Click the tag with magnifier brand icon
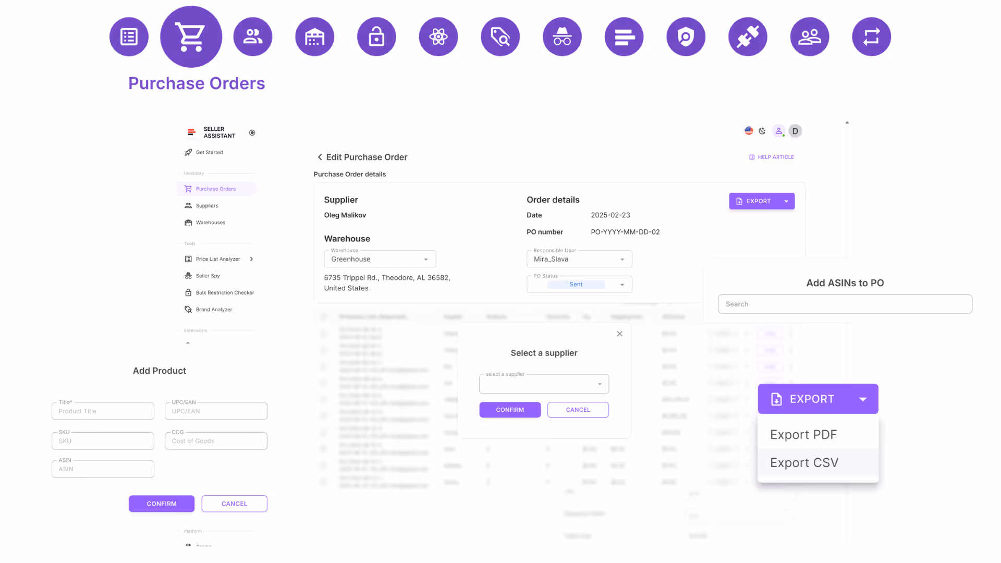The height and width of the screenshot is (563, 1001). coord(500,36)
